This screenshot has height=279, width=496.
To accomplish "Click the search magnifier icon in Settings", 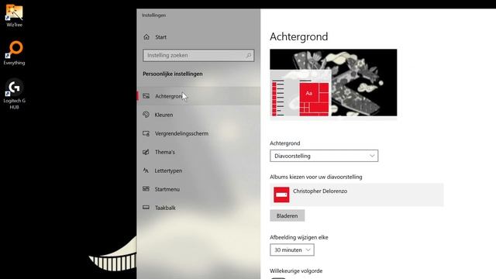I will click(249, 55).
